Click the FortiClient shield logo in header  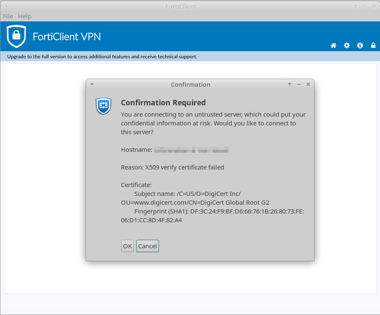tap(16, 36)
